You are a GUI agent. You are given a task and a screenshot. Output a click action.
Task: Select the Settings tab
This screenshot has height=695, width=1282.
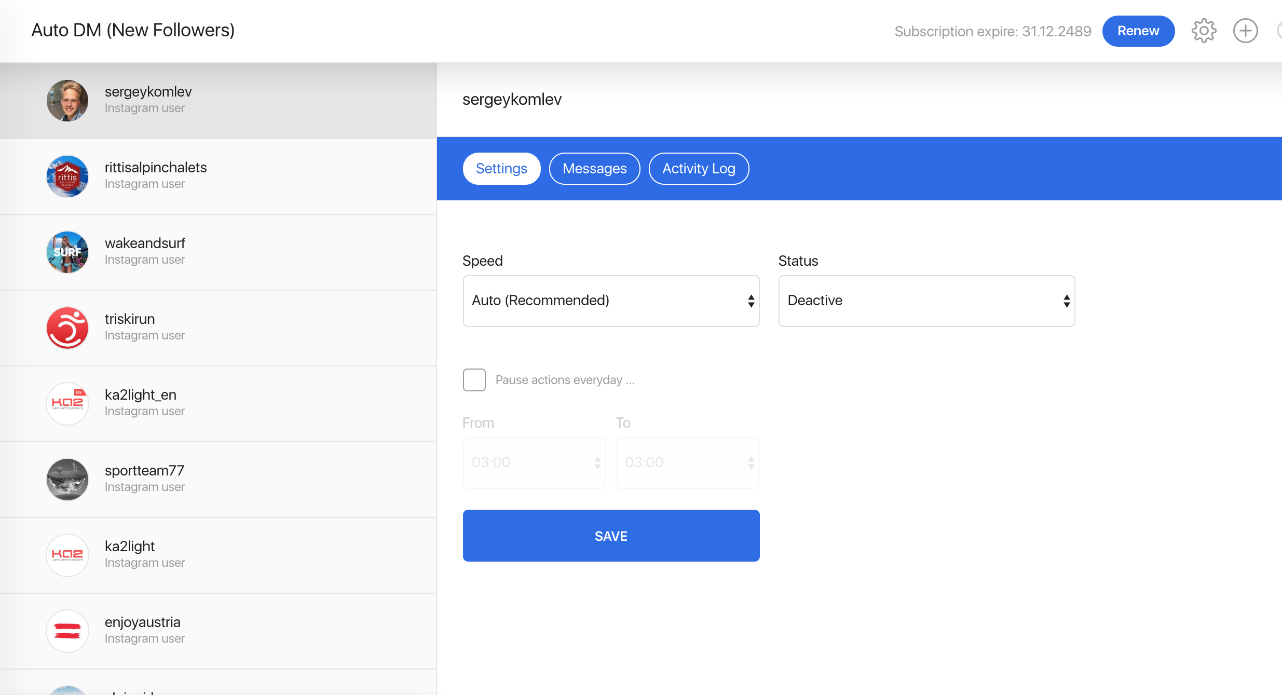coord(501,169)
